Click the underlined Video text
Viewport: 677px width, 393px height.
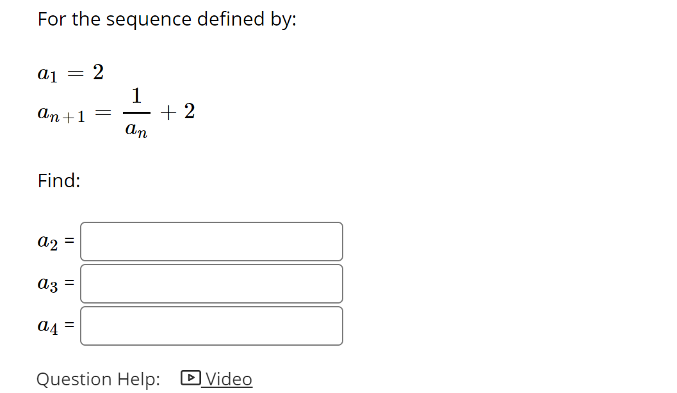coord(227,378)
